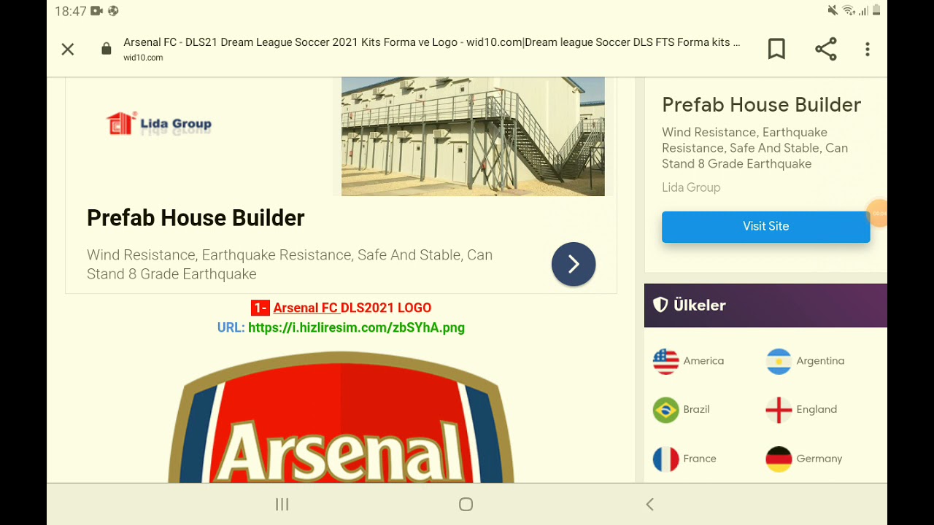Viewport: 934px width, 525px height.
Task: Tap the wid10.com URL text
Action: click(x=143, y=58)
